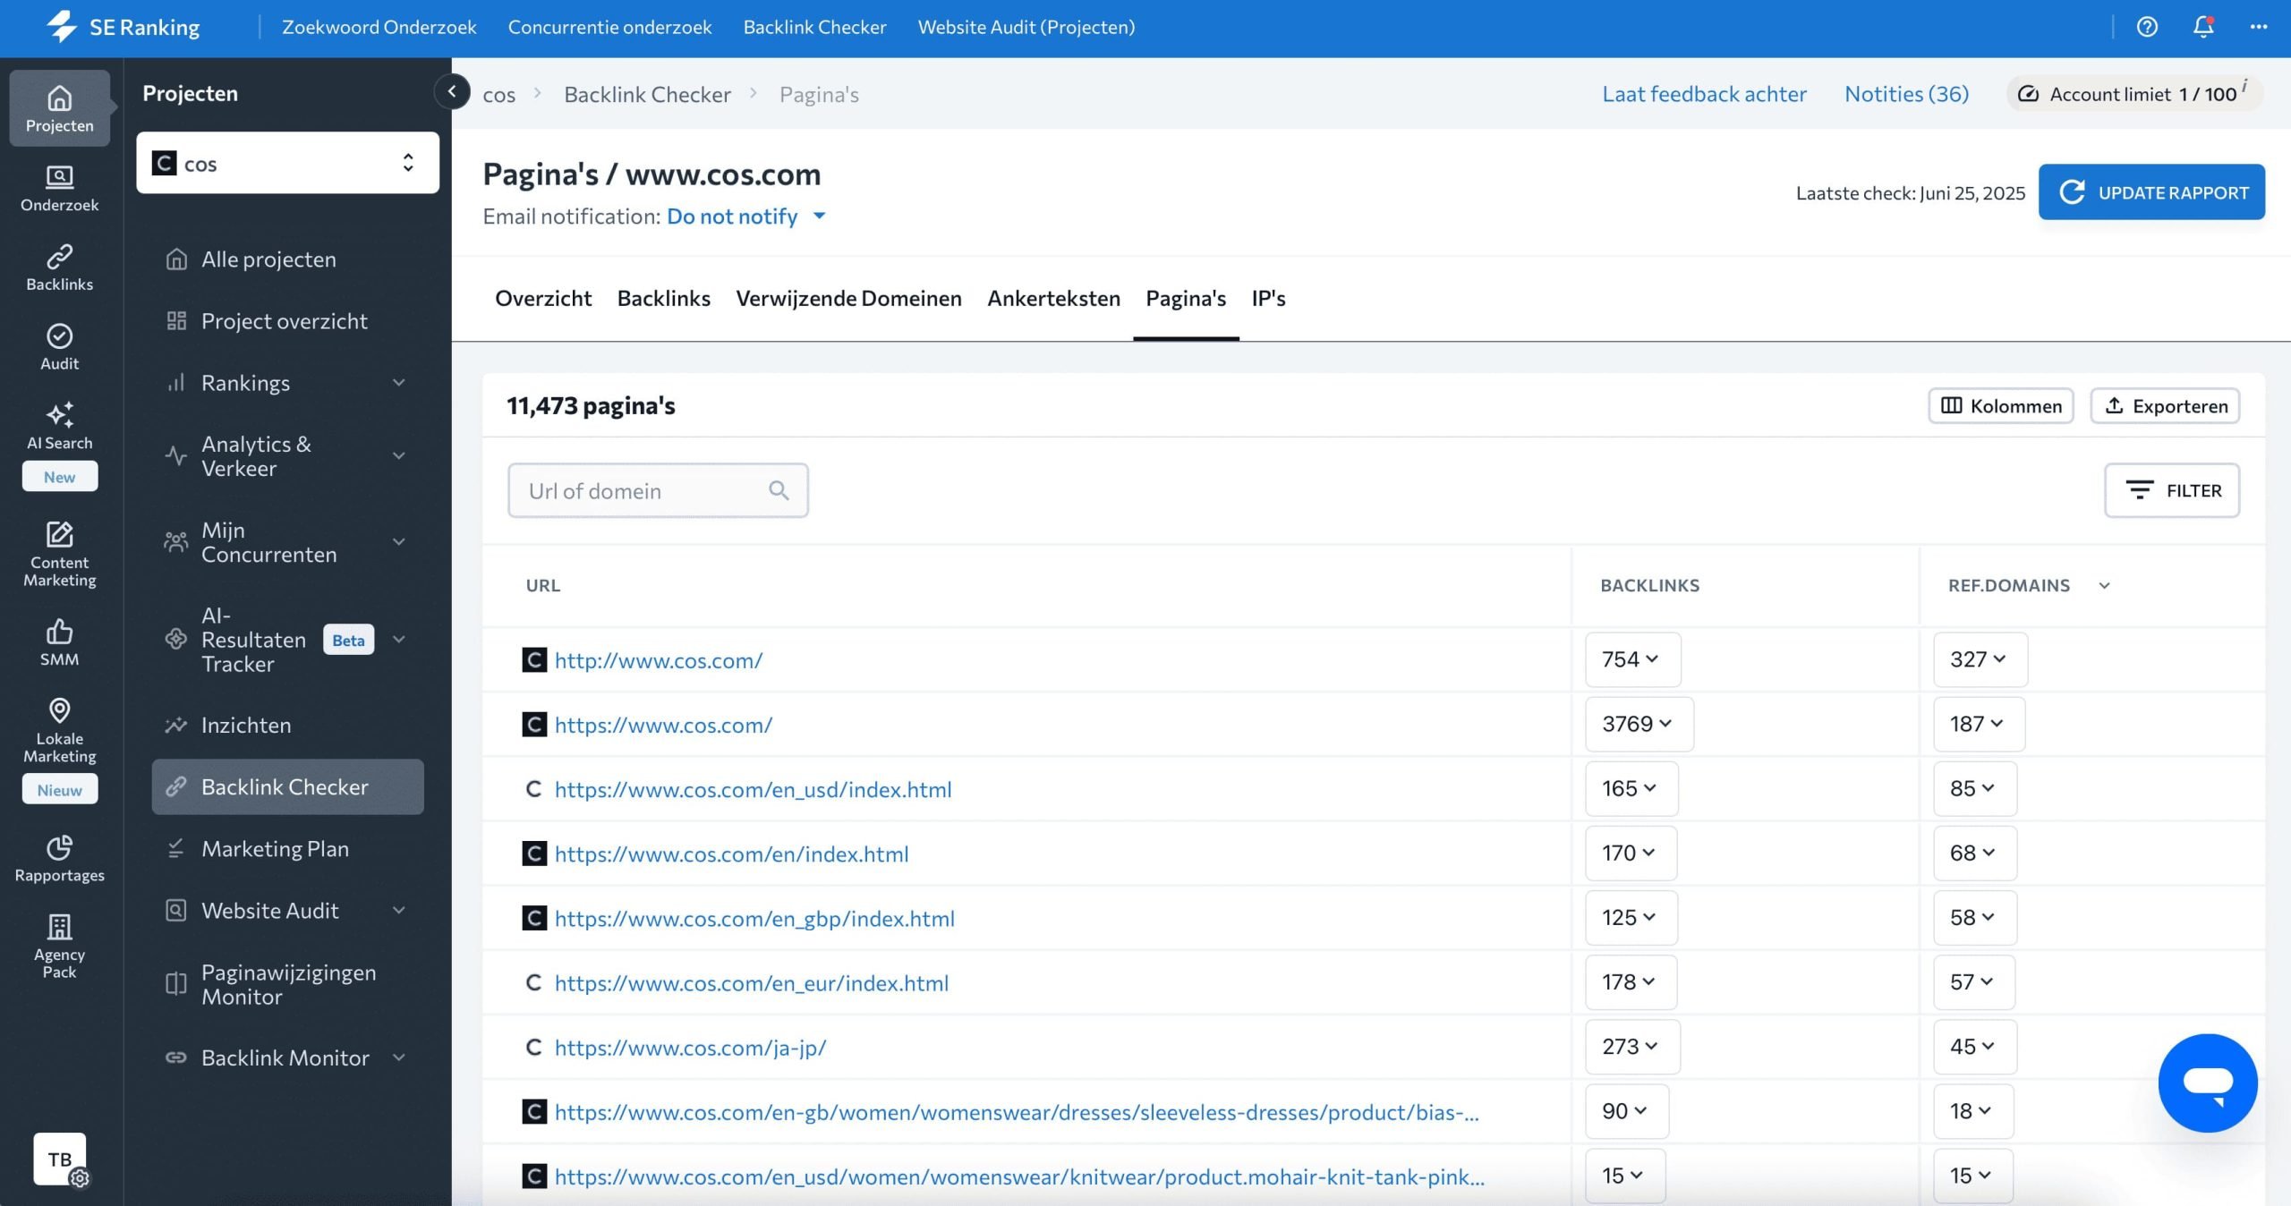Open the FILTER panel
The width and height of the screenshot is (2291, 1206).
[2172, 490]
